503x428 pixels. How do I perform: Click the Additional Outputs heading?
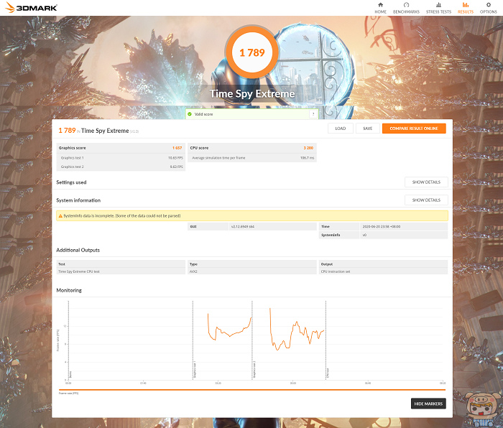tap(78, 250)
